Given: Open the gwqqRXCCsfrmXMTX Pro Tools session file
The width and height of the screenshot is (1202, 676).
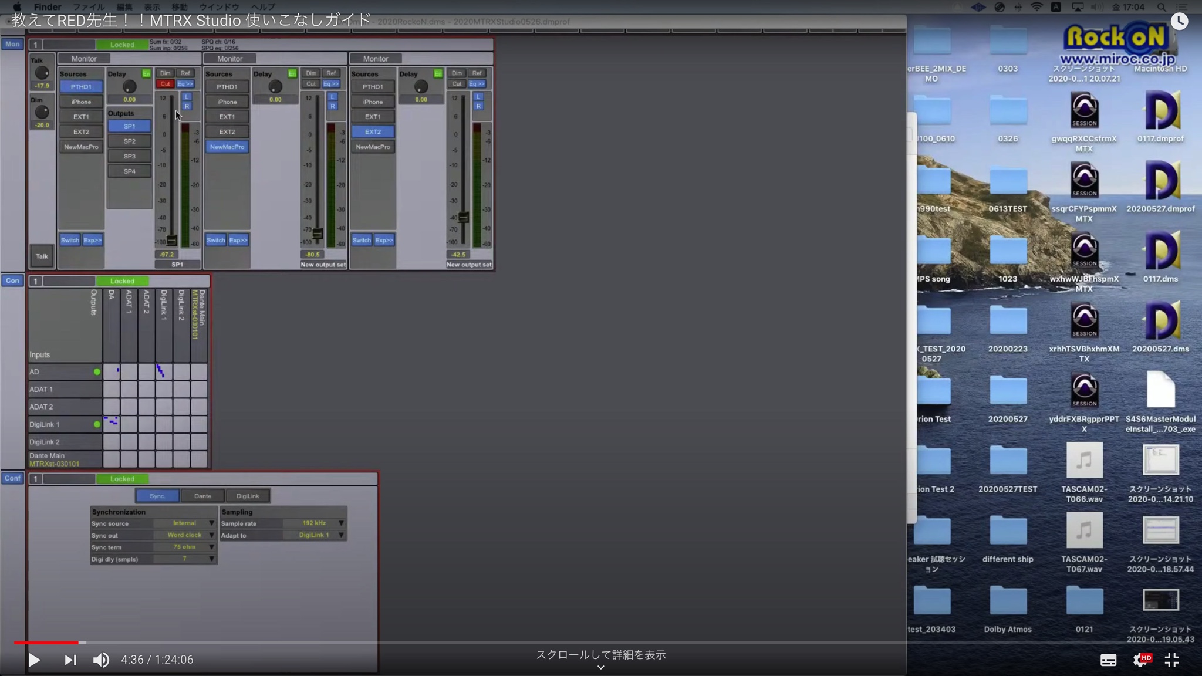Looking at the screenshot, I should (1084, 110).
